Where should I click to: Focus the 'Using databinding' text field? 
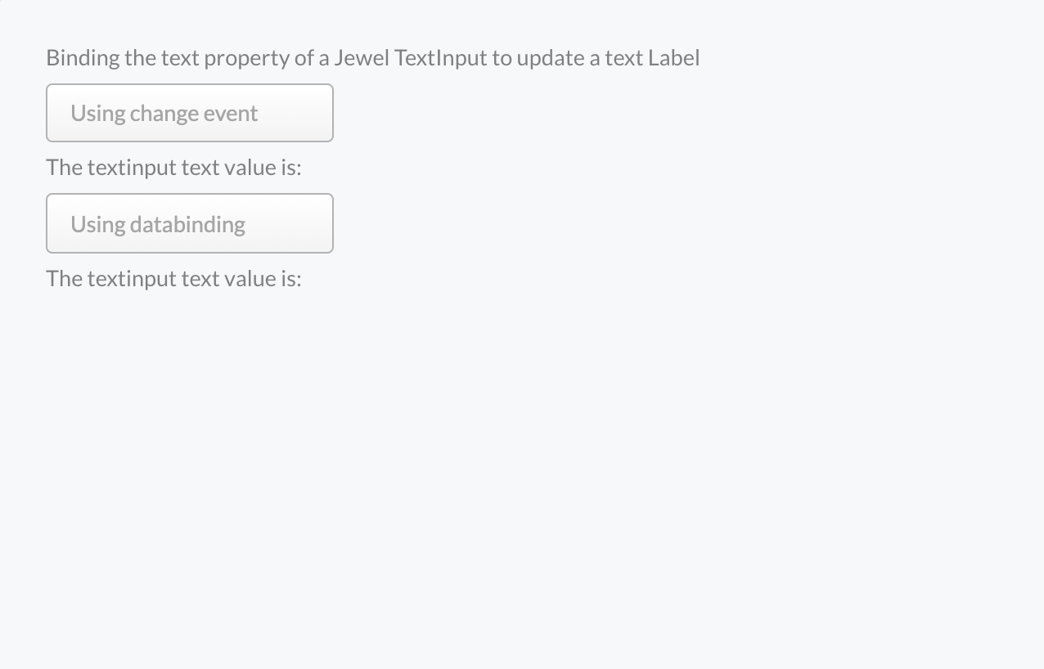click(x=189, y=223)
